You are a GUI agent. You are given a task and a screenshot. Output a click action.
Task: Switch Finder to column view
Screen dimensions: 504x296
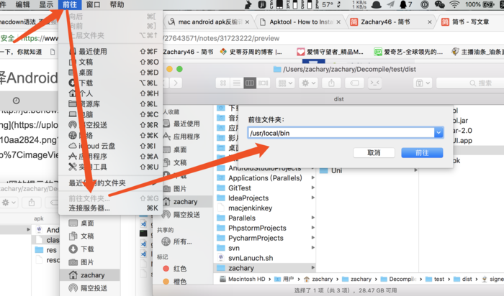click(250, 83)
